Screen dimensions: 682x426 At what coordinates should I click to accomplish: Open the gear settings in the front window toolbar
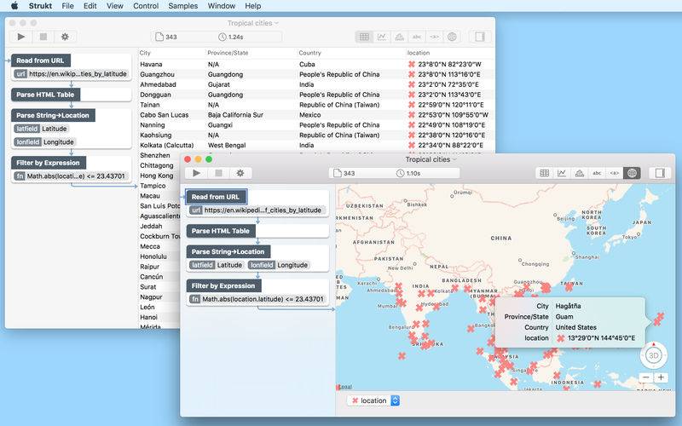(240, 173)
